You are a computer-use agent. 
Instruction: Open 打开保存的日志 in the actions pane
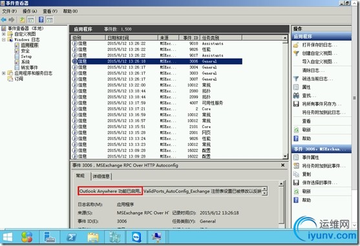click(319, 45)
